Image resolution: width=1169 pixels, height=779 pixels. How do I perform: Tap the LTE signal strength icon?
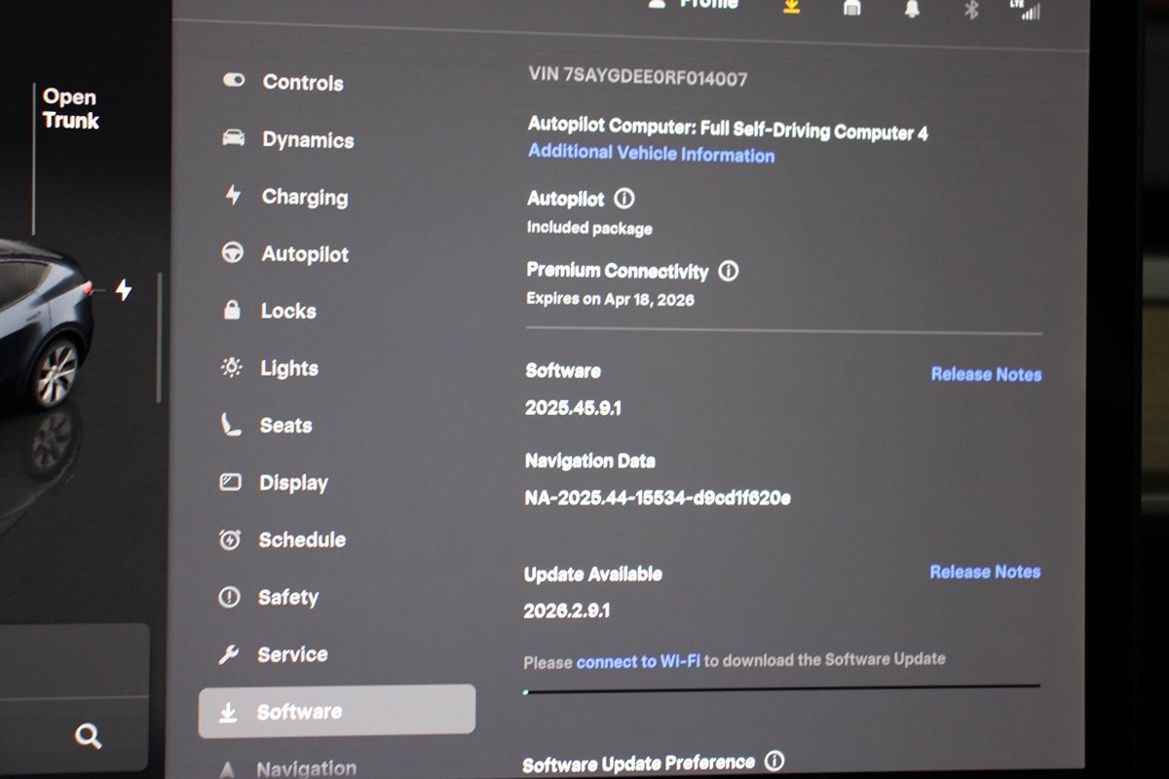tap(1025, 10)
